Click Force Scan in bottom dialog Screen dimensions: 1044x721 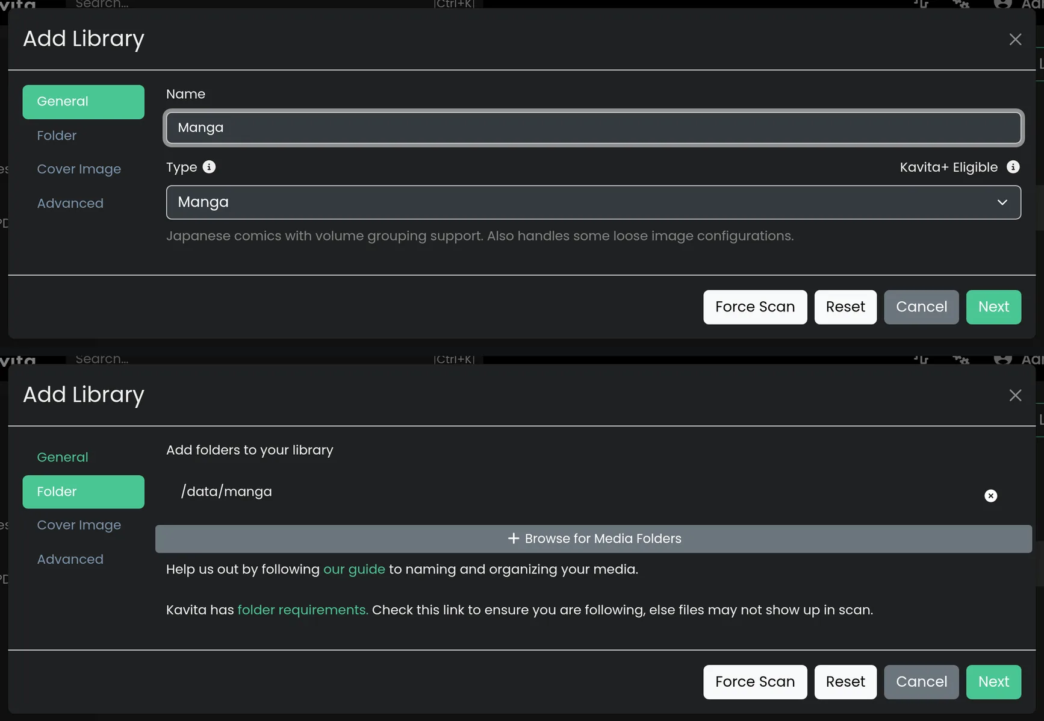[755, 682]
